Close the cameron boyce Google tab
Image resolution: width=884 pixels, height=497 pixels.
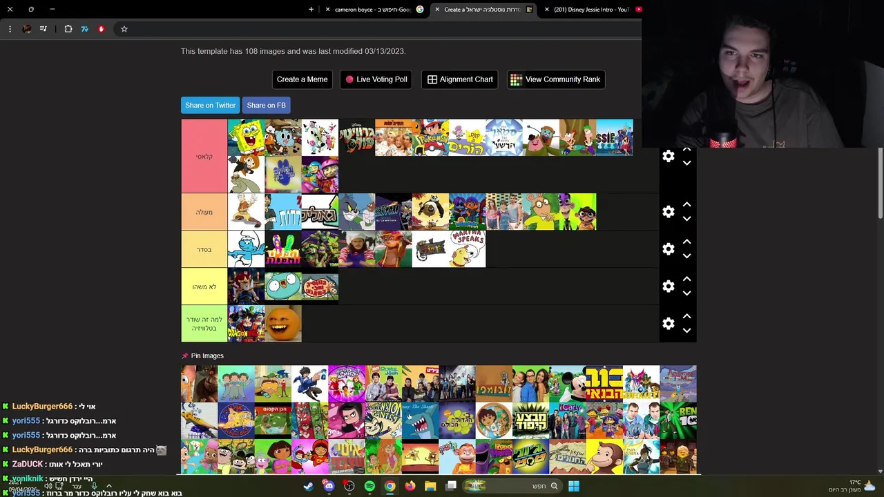[328, 10]
